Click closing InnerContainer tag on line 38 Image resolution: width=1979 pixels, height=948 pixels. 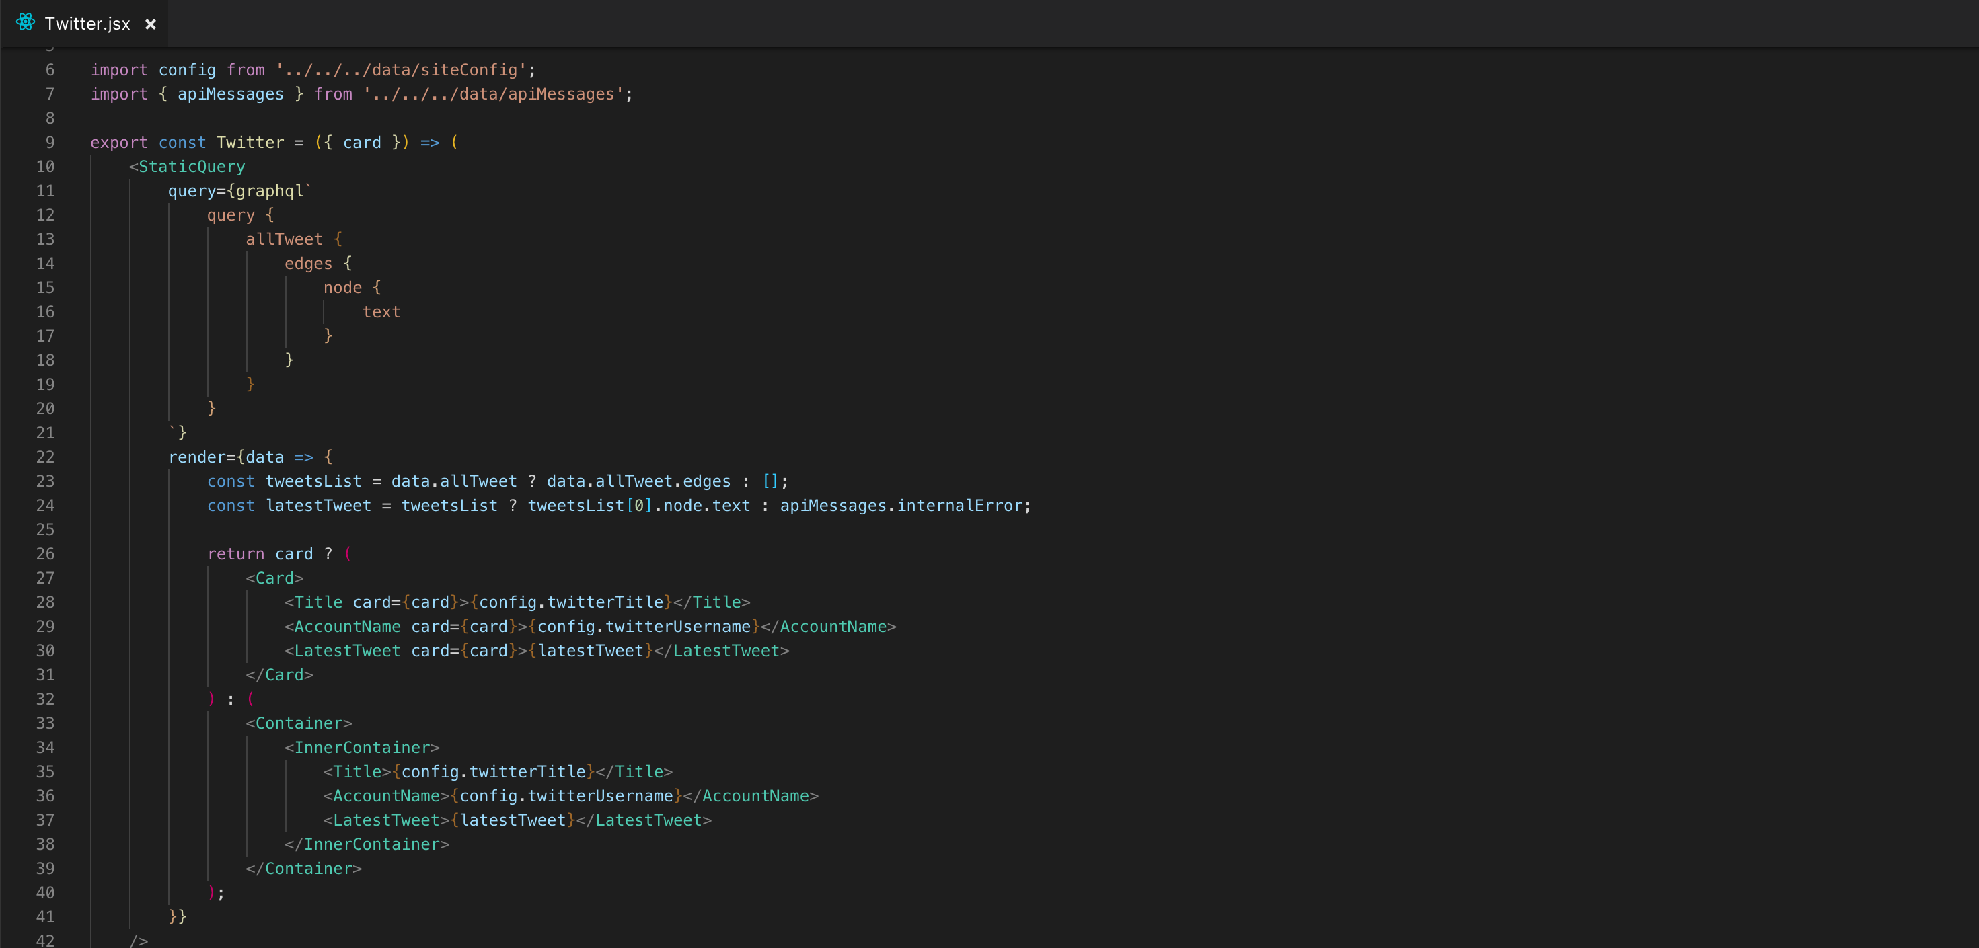tap(367, 845)
